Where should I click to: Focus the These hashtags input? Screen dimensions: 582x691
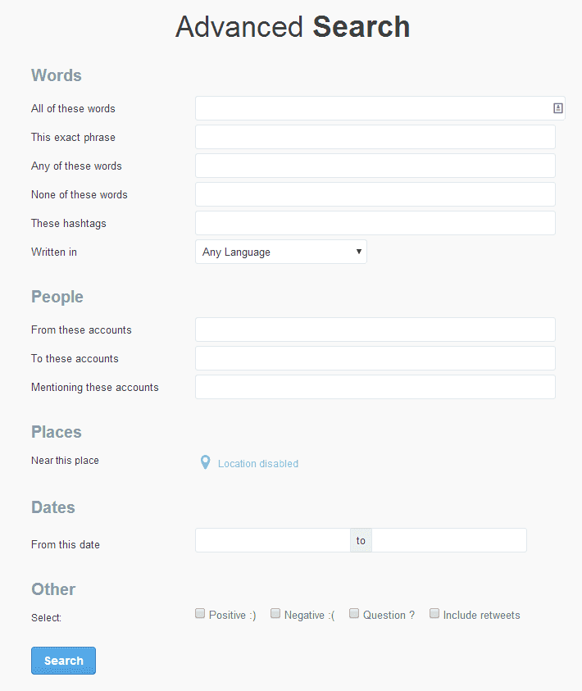coord(375,223)
